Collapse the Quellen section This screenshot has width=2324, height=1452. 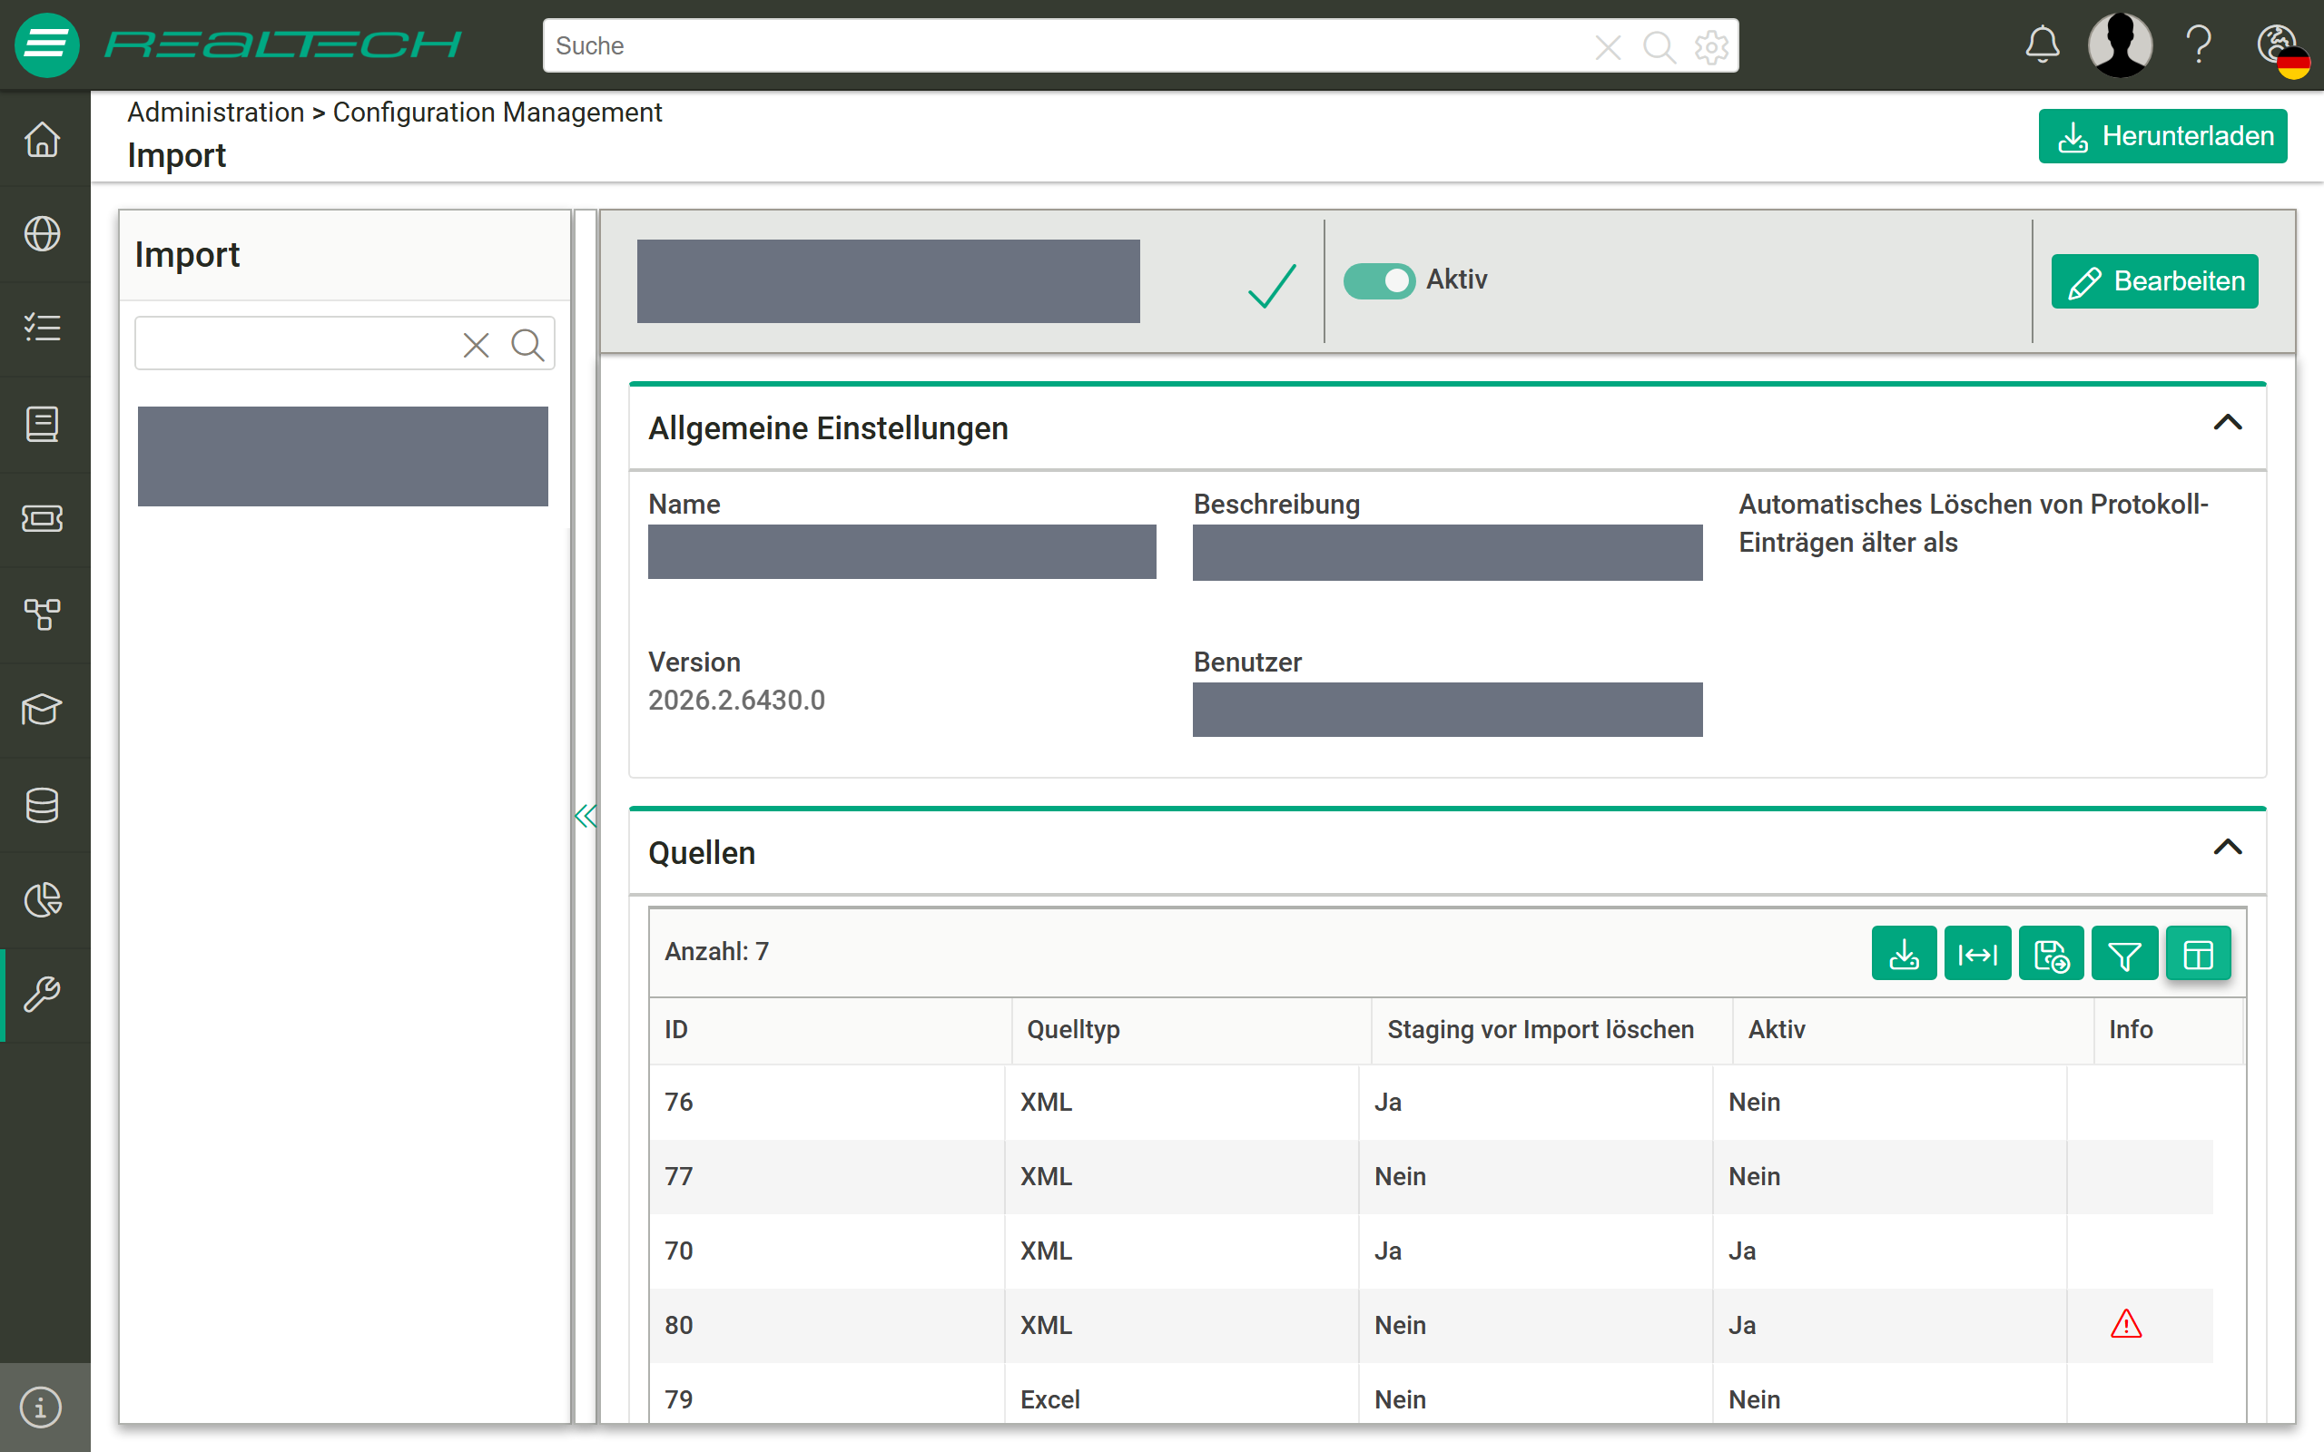(2227, 847)
